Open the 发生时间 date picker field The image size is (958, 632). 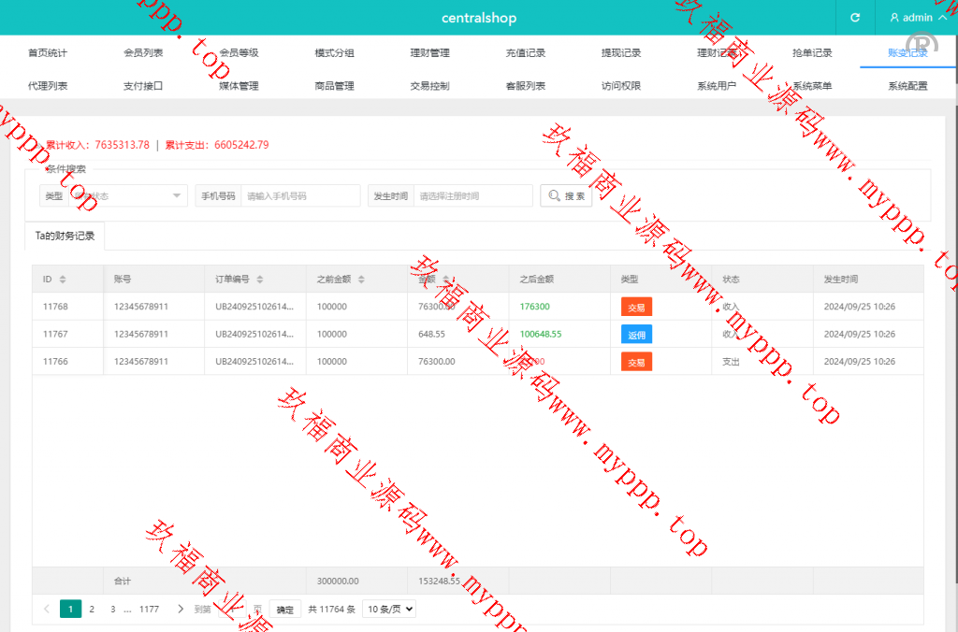click(472, 196)
